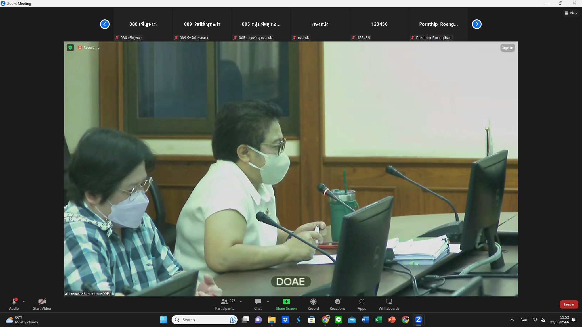Image resolution: width=582 pixels, height=327 pixels.
Task: Expand the Participants options caret
Action: pos(241,302)
